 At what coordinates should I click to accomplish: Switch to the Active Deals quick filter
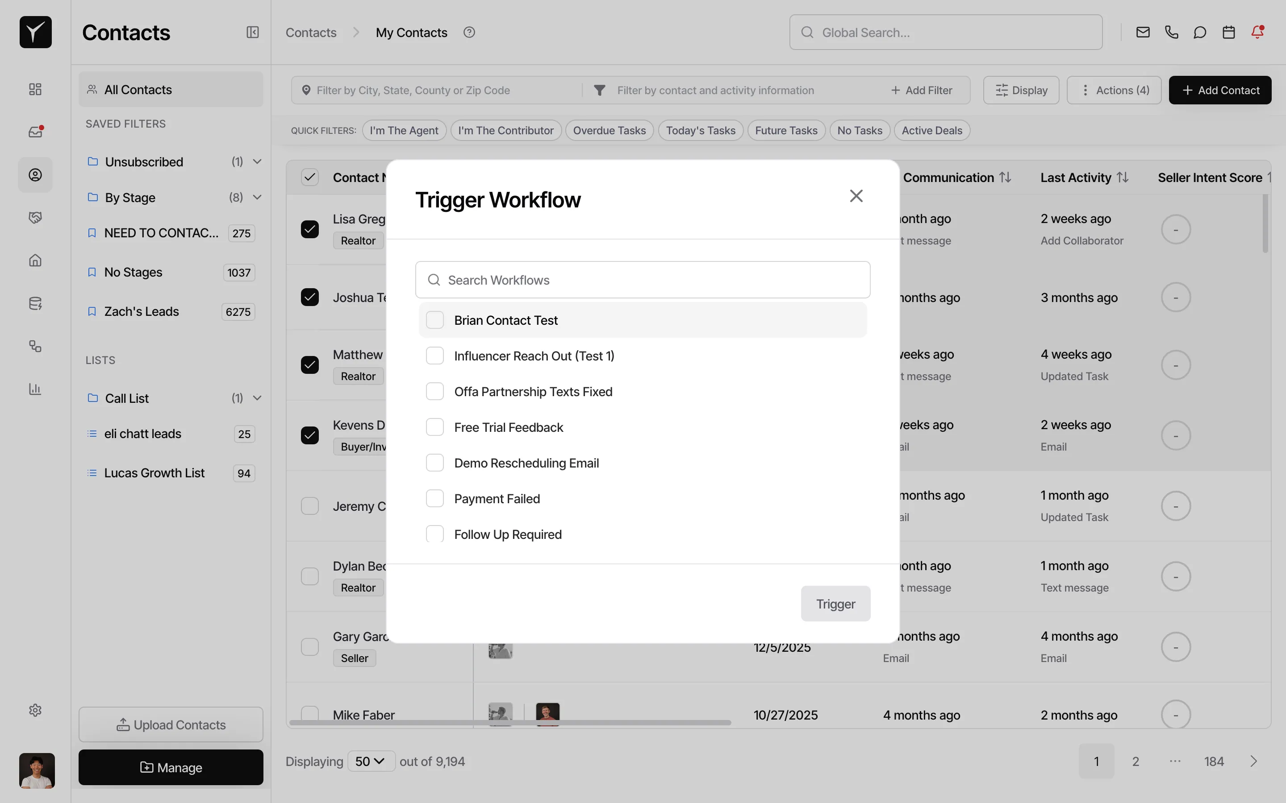(931, 130)
